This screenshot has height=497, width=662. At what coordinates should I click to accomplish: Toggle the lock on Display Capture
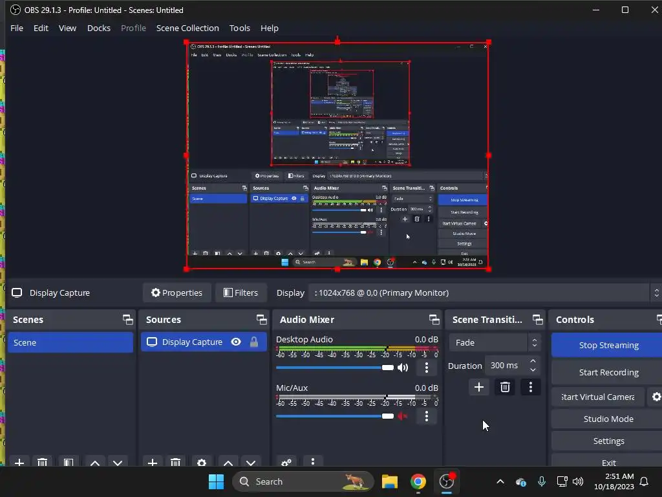click(253, 342)
